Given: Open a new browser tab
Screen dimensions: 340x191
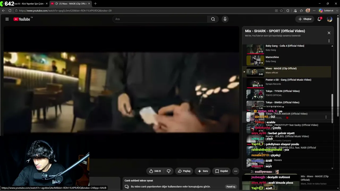Looking at the screenshot, I should (x=95, y=3).
